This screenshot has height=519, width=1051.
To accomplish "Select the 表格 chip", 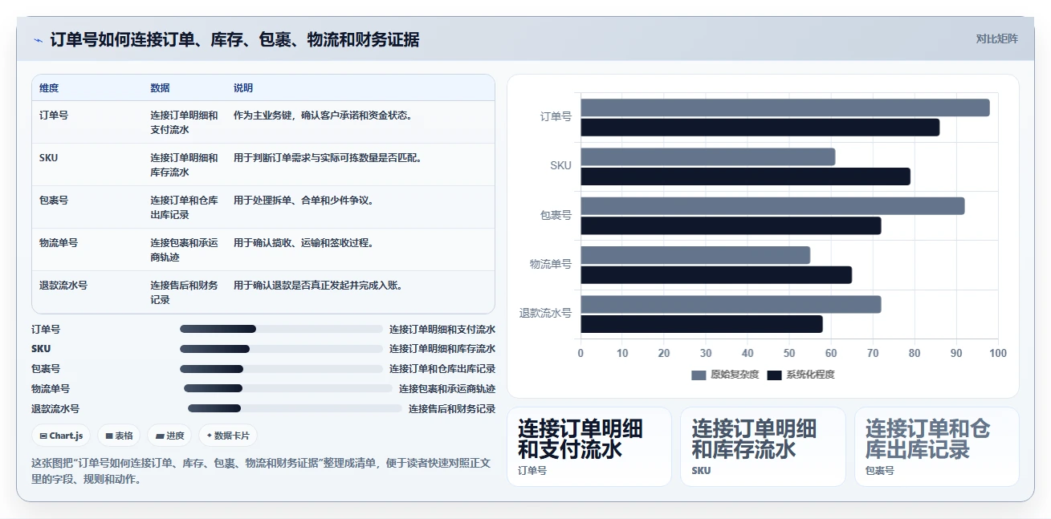I will pos(119,436).
